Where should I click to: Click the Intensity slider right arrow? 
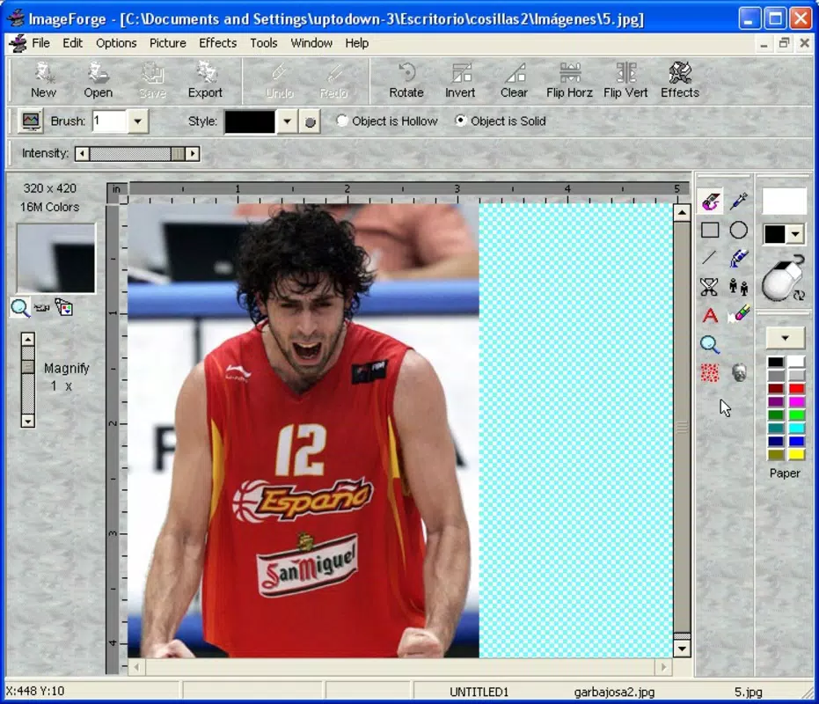pyautogui.click(x=193, y=154)
